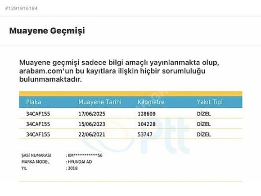Click the arabam.com disclaimer paragraph
The image size is (261, 196).
click(x=119, y=71)
